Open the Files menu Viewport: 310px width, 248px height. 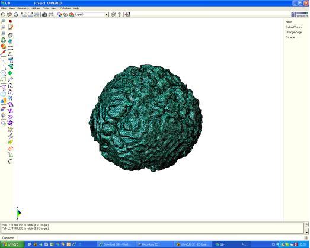point(4,8)
